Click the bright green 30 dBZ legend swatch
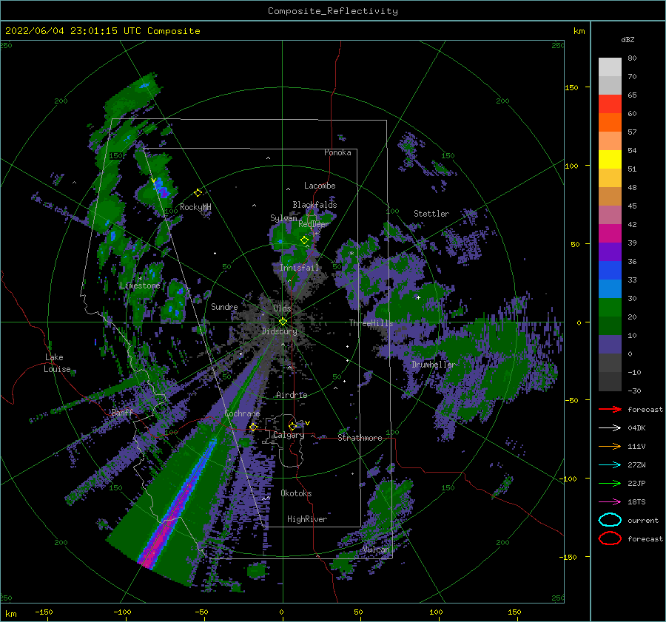The image size is (666, 622). (x=610, y=307)
